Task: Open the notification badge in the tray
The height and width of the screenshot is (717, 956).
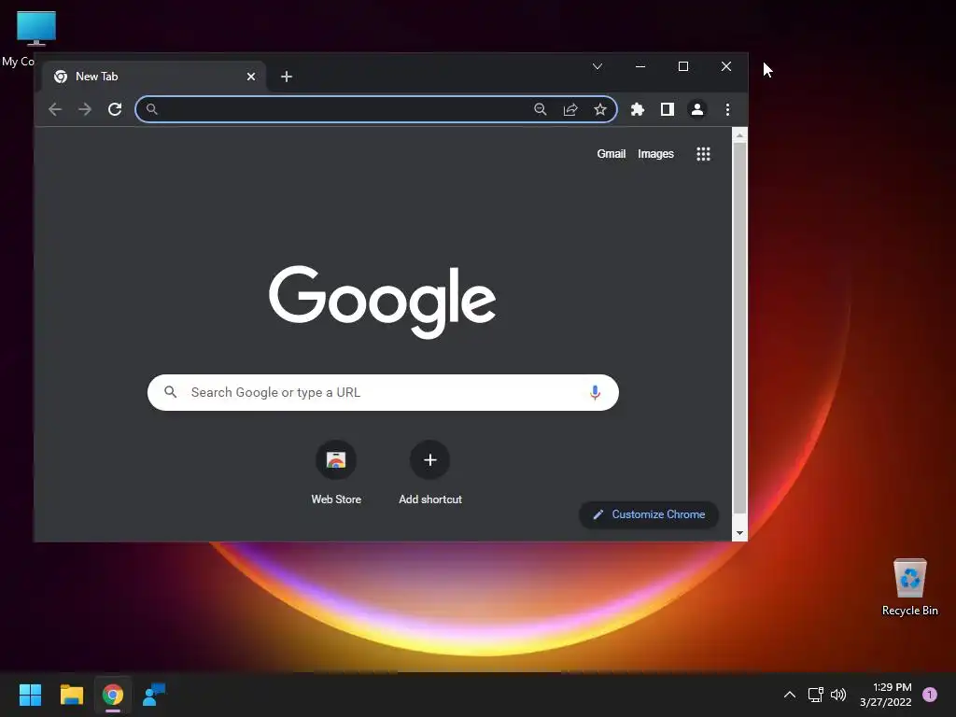Action: 930,695
